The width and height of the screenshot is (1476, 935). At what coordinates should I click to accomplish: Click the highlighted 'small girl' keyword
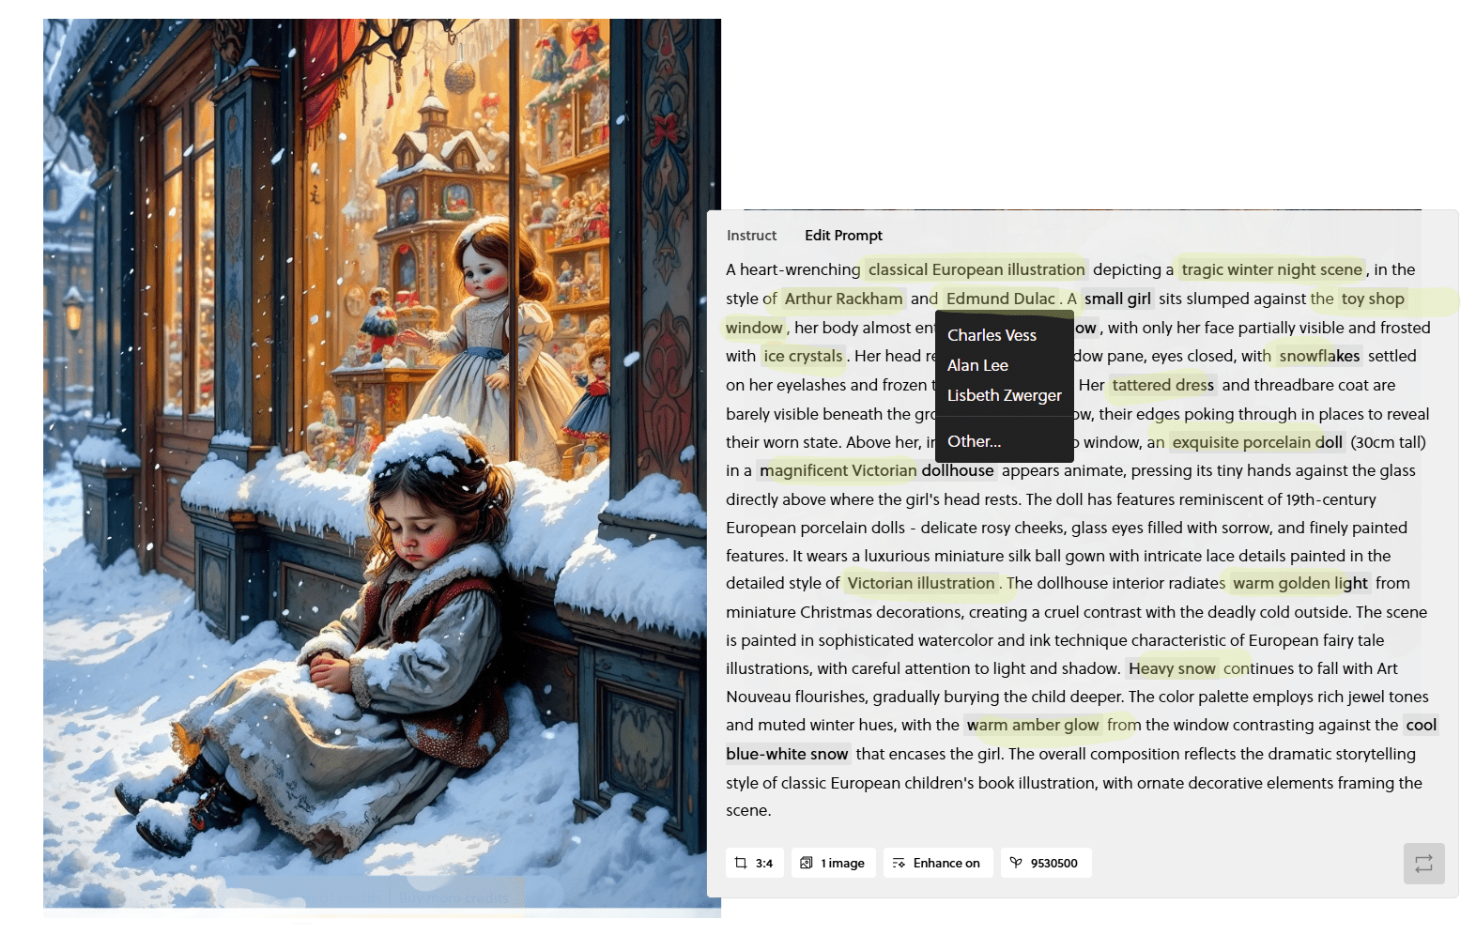1117,299
